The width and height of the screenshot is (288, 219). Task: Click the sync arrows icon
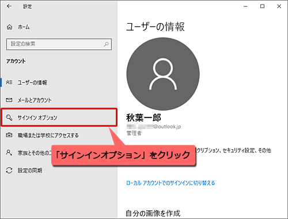coord(9,171)
